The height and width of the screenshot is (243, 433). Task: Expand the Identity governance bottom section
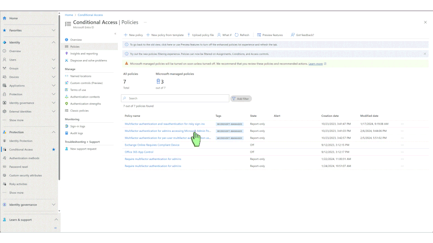(54, 205)
